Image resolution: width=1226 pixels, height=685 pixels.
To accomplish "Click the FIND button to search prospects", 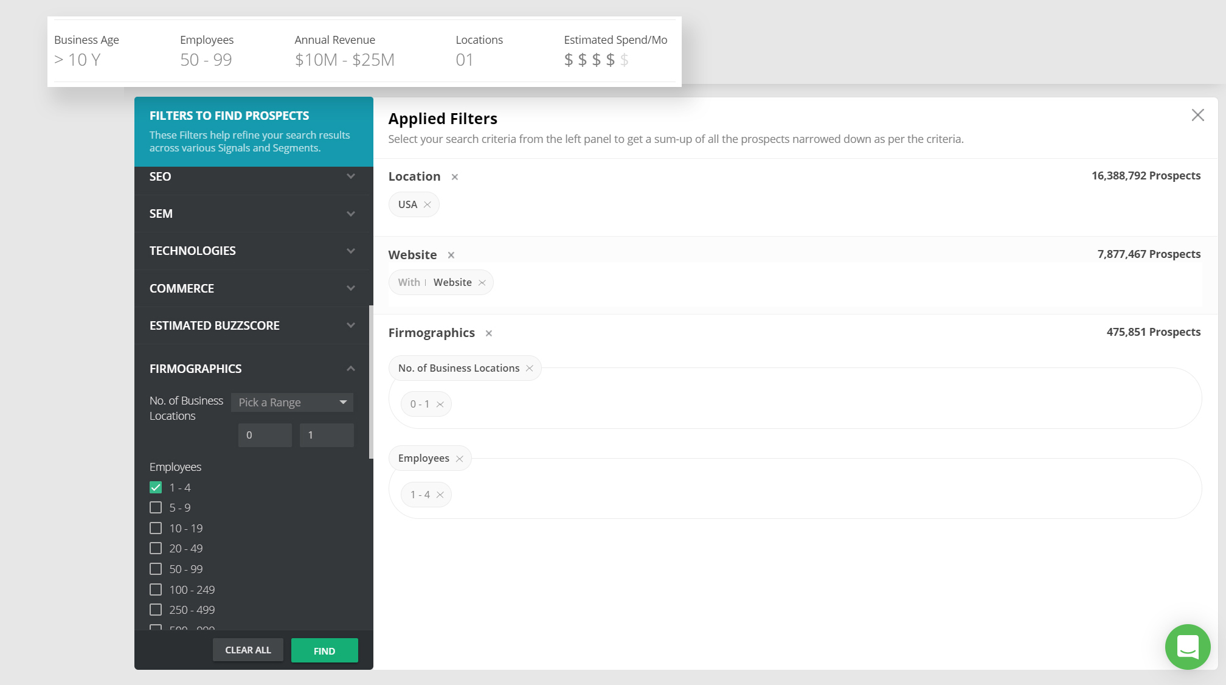I will [324, 650].
